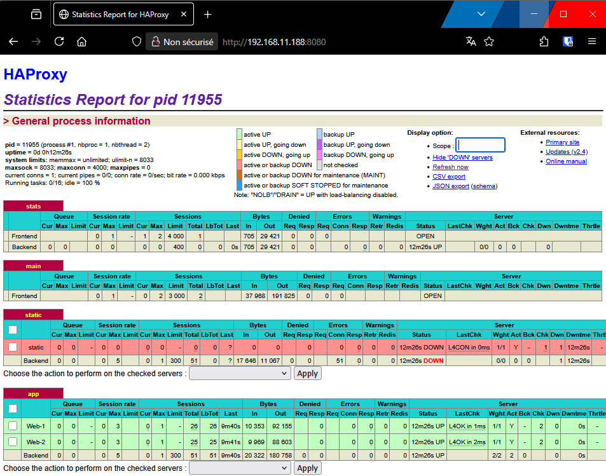The height and width of the screenshot is (476, 606).
Task: Click the L4OK in 1ms cell for Web-1
Action: point(467,426)
